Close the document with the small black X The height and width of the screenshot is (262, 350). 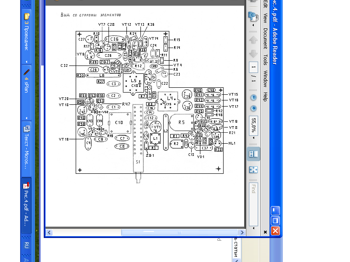265,232
